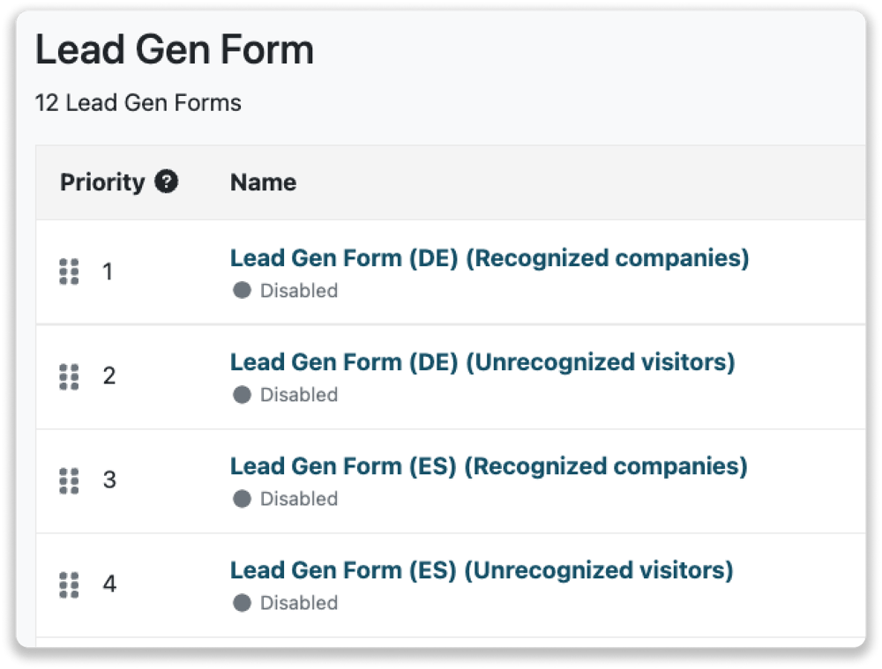Click the drag handle next to priority 2
Viewport: 882px width, 669px height.
pyautogui.click(x=70, y=376)
